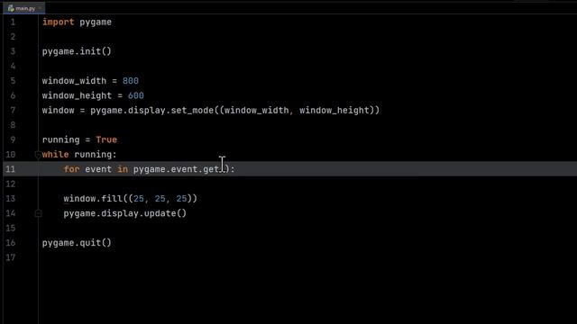The image size is (577, 324).
Task: Click line number 5 in the gutter
Action: click(13, 81)
